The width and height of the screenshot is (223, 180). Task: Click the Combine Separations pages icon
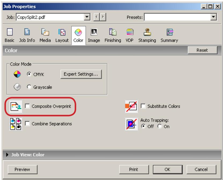pos(16,124)
